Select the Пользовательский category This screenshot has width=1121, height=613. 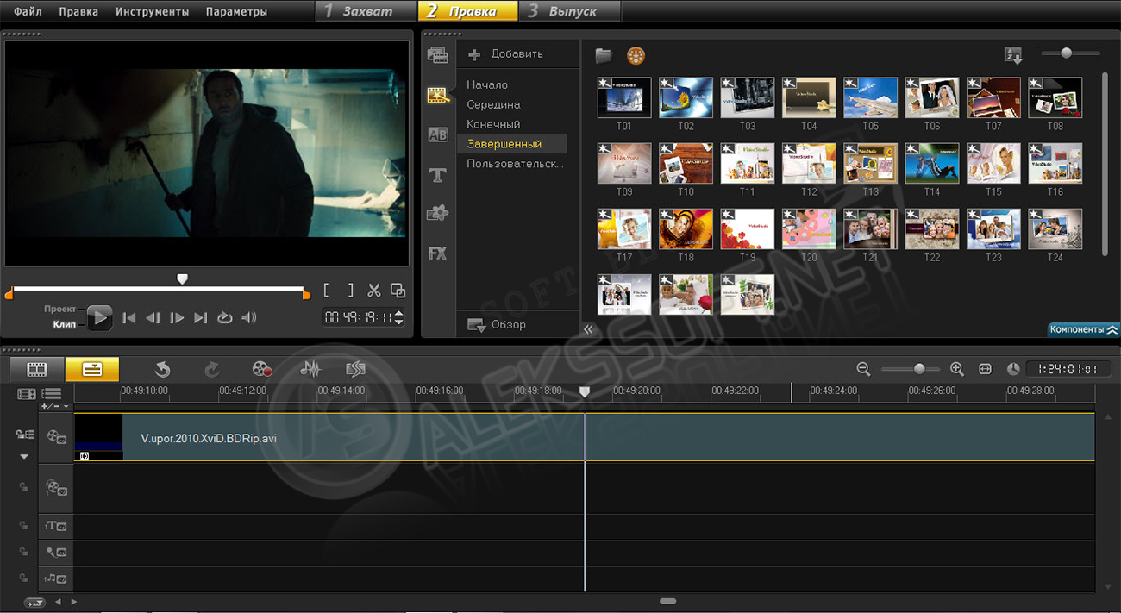514,163
